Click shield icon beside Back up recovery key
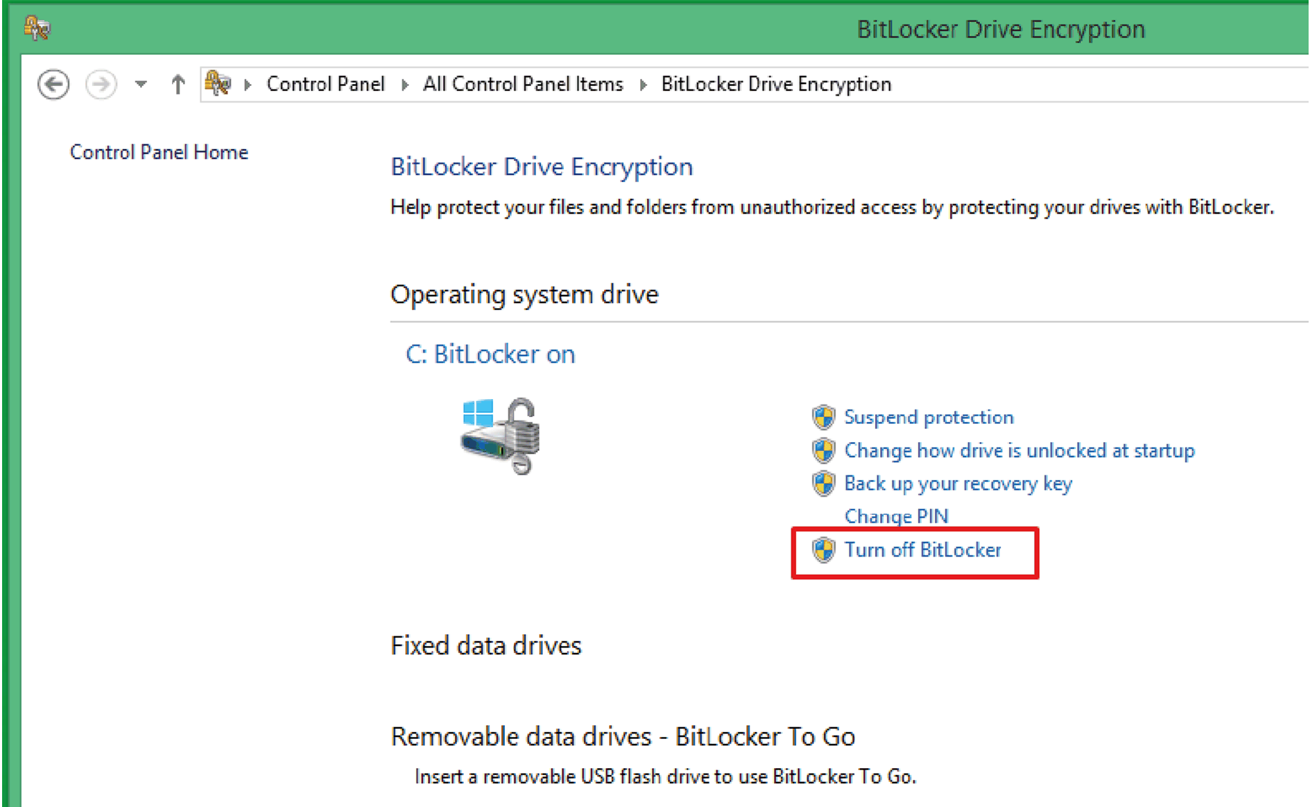 click(823, 484)
